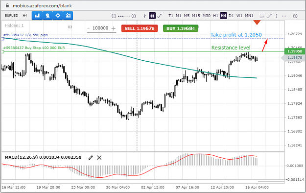
Task: Click the H4 label beside EURUSD
Action: [25, 16]
